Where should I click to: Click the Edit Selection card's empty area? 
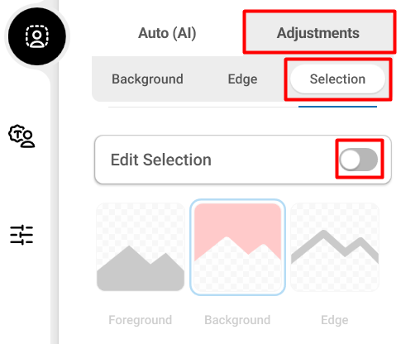273,160
